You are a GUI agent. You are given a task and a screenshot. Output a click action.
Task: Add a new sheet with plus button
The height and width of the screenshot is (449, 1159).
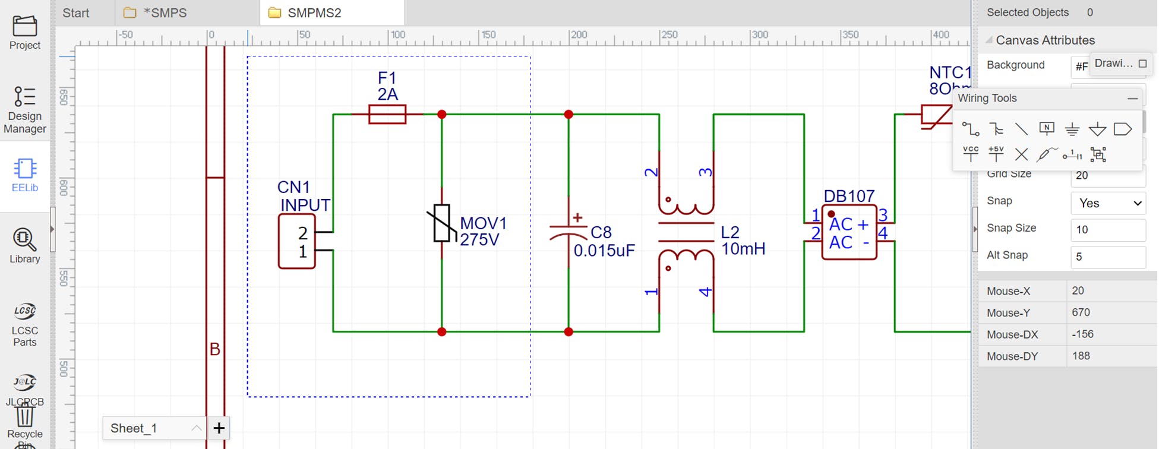[x=219, y=428]
